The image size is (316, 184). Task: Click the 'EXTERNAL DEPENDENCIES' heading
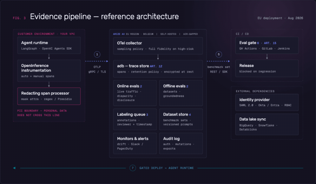tap(255, 91)
